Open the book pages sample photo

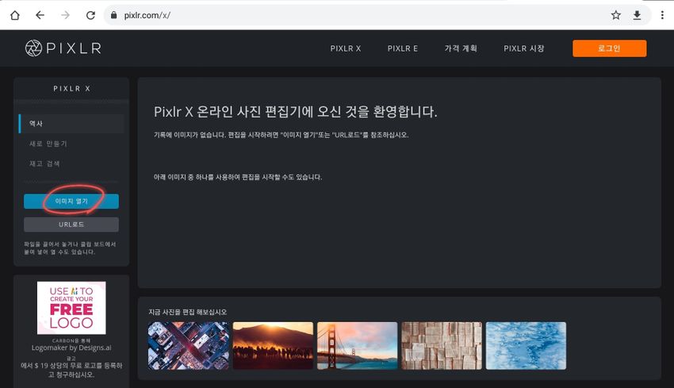(442, 346)
